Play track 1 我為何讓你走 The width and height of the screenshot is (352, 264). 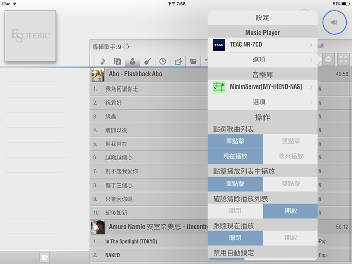(149, 89)
